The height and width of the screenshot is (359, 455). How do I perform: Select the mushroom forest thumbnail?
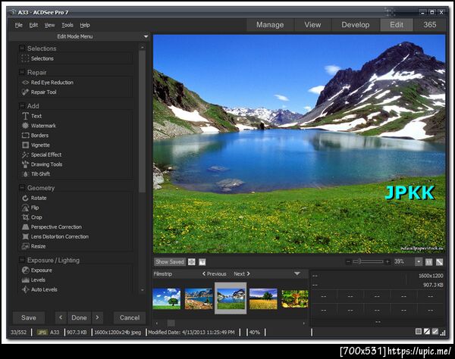click(x=295, y=298)
